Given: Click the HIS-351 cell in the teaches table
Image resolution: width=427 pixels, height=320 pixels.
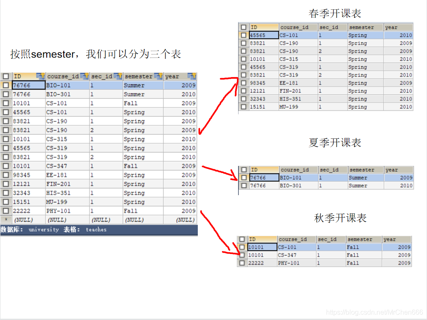Looking at the screenshot, I should 67,193.
